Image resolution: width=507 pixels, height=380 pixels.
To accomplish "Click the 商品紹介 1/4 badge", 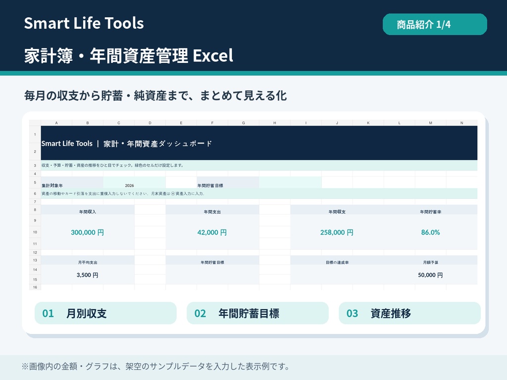I will [435, 24].
